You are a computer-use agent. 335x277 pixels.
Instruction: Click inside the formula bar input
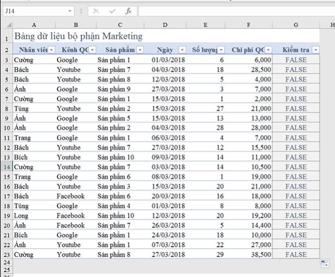tap(237, 11)
